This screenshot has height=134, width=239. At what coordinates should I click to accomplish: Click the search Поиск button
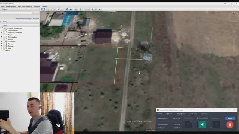pos(36,13)
